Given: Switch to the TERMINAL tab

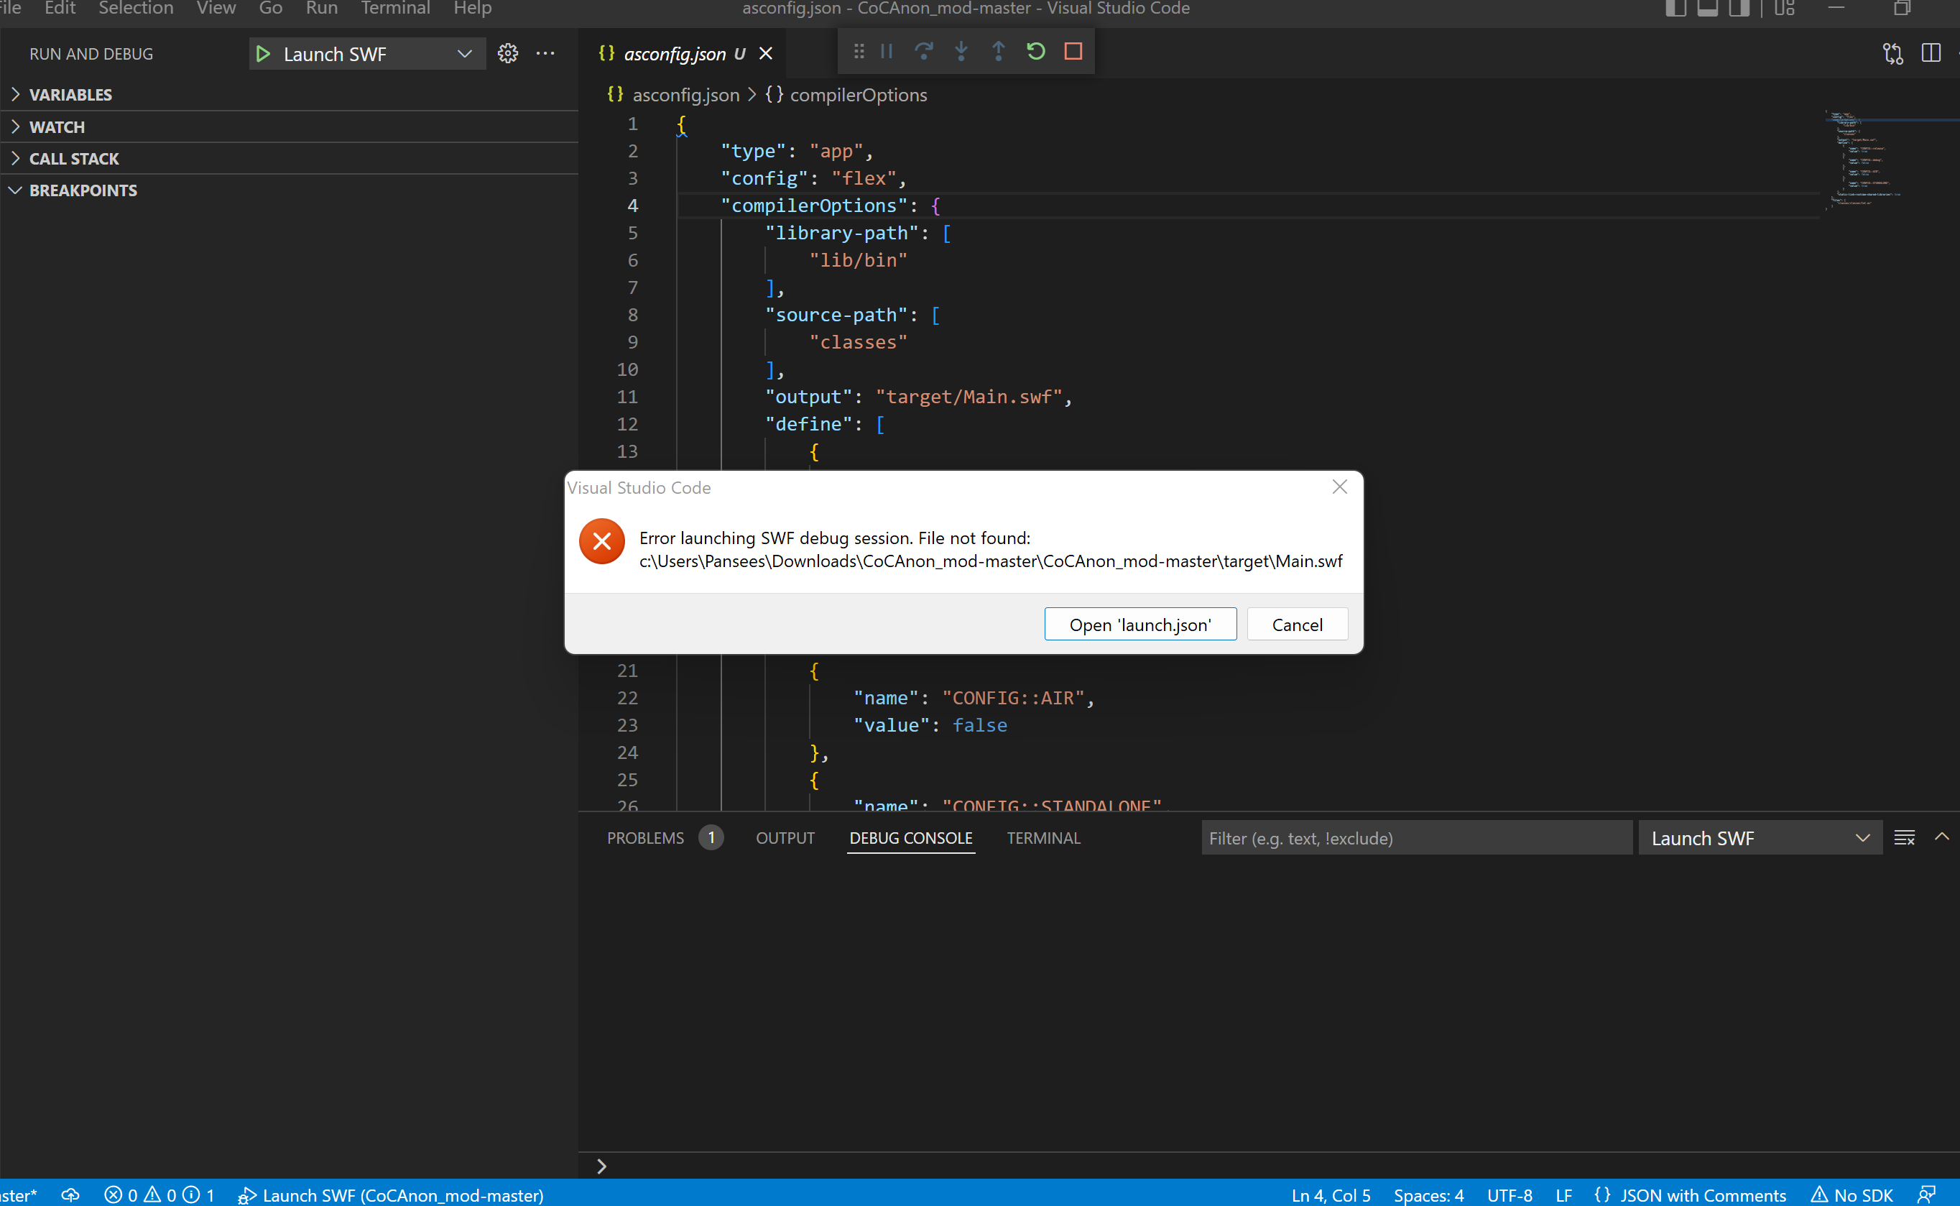Looking at the screenshot, I should pyautogui.click(x=1043, y=838).
